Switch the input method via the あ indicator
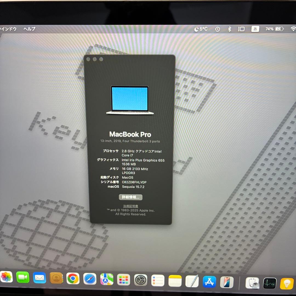The width and height of the screenshot is (296, 296). [x=255, y=29]
